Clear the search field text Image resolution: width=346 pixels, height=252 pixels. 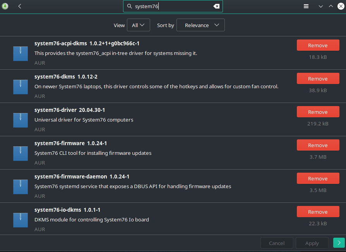pos(216,6)
